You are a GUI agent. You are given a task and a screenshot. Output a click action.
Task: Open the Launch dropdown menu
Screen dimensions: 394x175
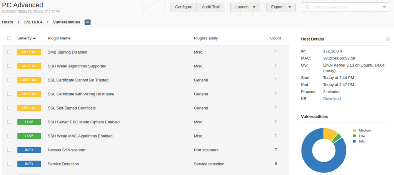(245, 7)
